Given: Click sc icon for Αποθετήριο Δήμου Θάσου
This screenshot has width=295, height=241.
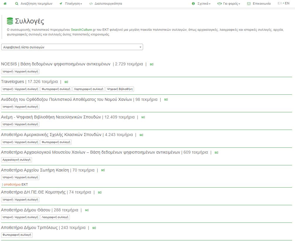Looking at the screenshot, I should pyautogui.click(x=87, y=210).
